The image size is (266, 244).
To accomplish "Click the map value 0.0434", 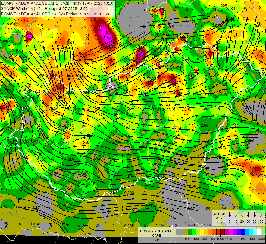I will point(21,207).
